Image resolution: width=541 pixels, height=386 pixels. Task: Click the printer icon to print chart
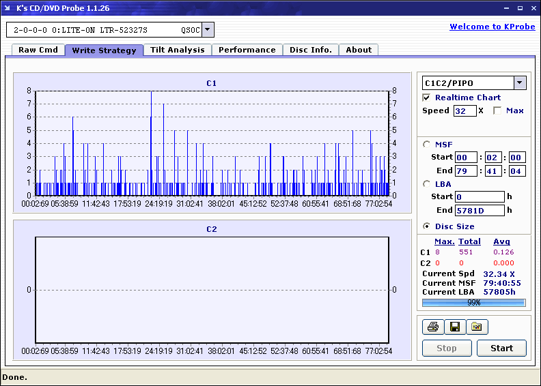[x=432, y=327]
